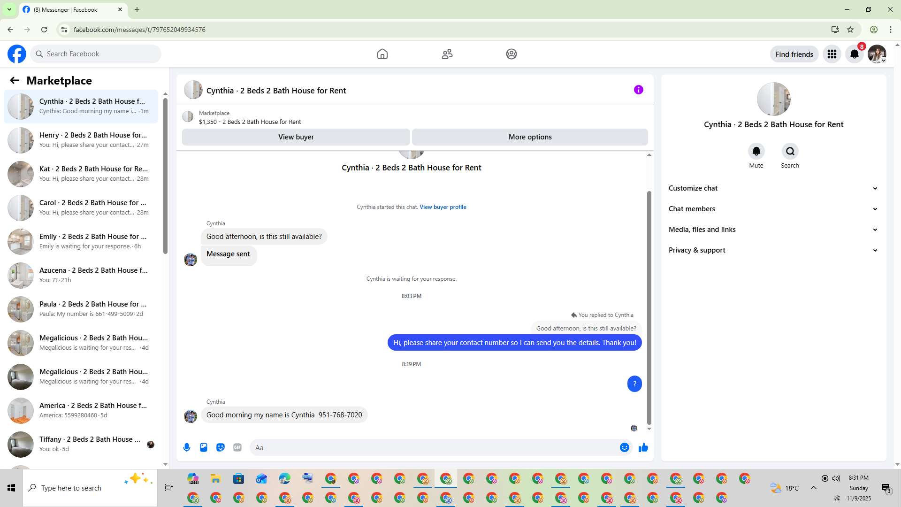
Task: Open the Microsoft 365 taskbar app
Action: pyautogui.click(x=193, y=478)
